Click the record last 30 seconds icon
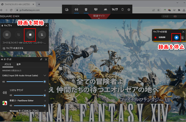 [x=18, y=34]
